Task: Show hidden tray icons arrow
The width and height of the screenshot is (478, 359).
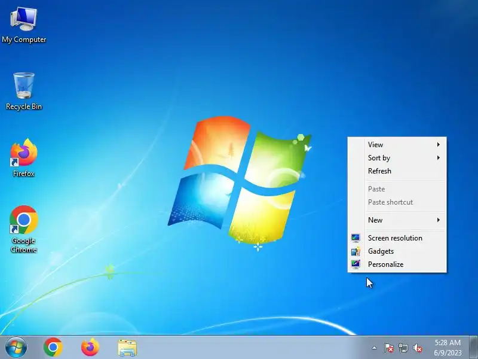Action: click(x=374, y=348)
